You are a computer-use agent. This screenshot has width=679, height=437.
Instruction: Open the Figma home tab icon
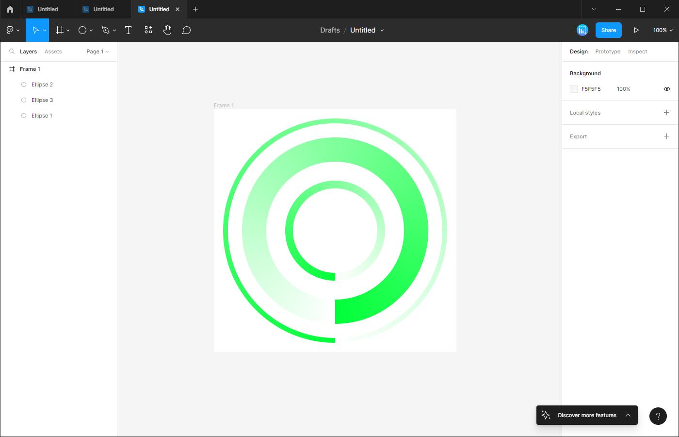click(10, 9)
